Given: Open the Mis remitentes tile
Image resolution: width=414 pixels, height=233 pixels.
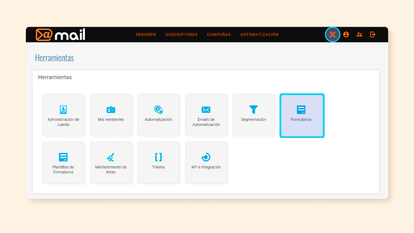Looking at the screenshot, I should (111, 115).
